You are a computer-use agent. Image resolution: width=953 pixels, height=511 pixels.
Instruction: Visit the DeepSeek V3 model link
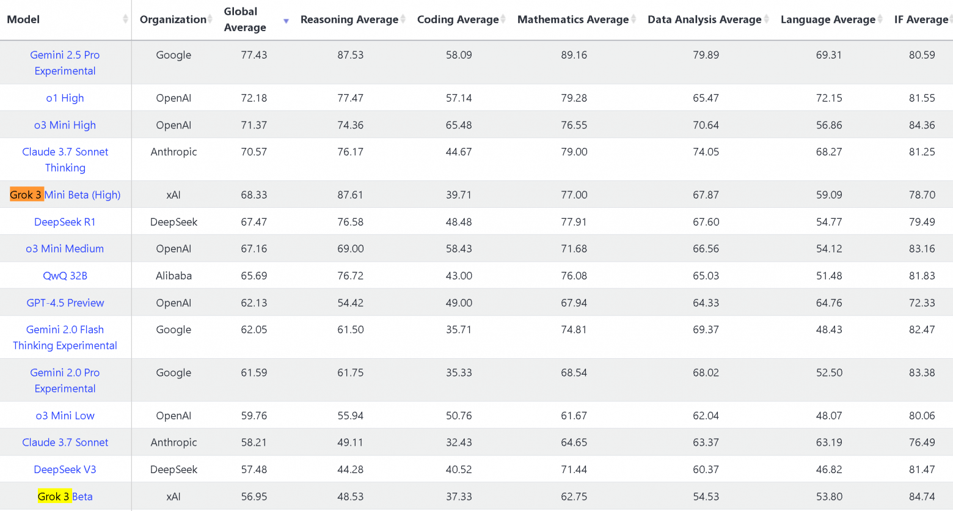click(65, 469)
